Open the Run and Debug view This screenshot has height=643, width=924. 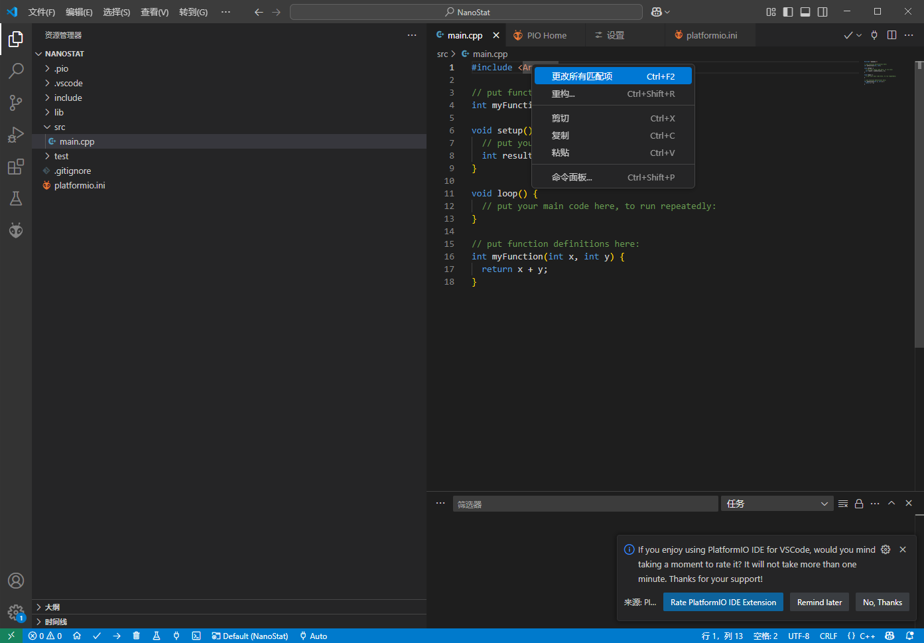pyautogui.click(x=16, y=135)
